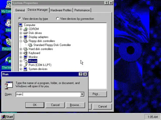Click the System Properties help question mark
The height and width of the screenshot is (120, 161).
106,3
